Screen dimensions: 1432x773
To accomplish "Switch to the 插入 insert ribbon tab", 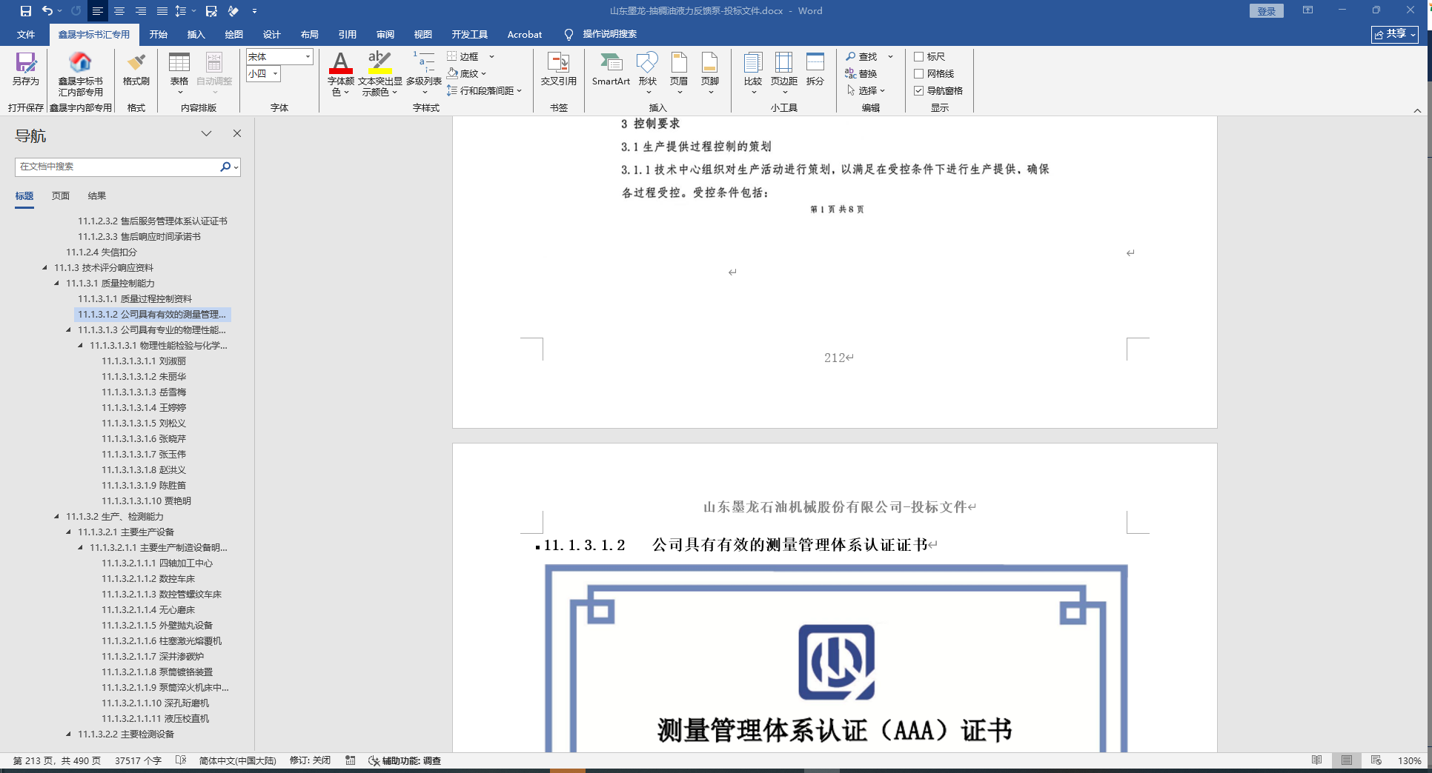I will coord(196,34).
